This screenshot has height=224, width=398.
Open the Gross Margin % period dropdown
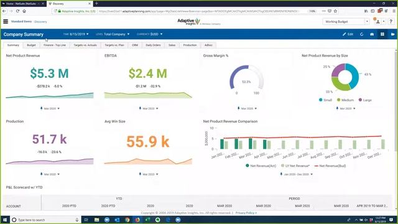pyautogui.click(x=247, y=108)
